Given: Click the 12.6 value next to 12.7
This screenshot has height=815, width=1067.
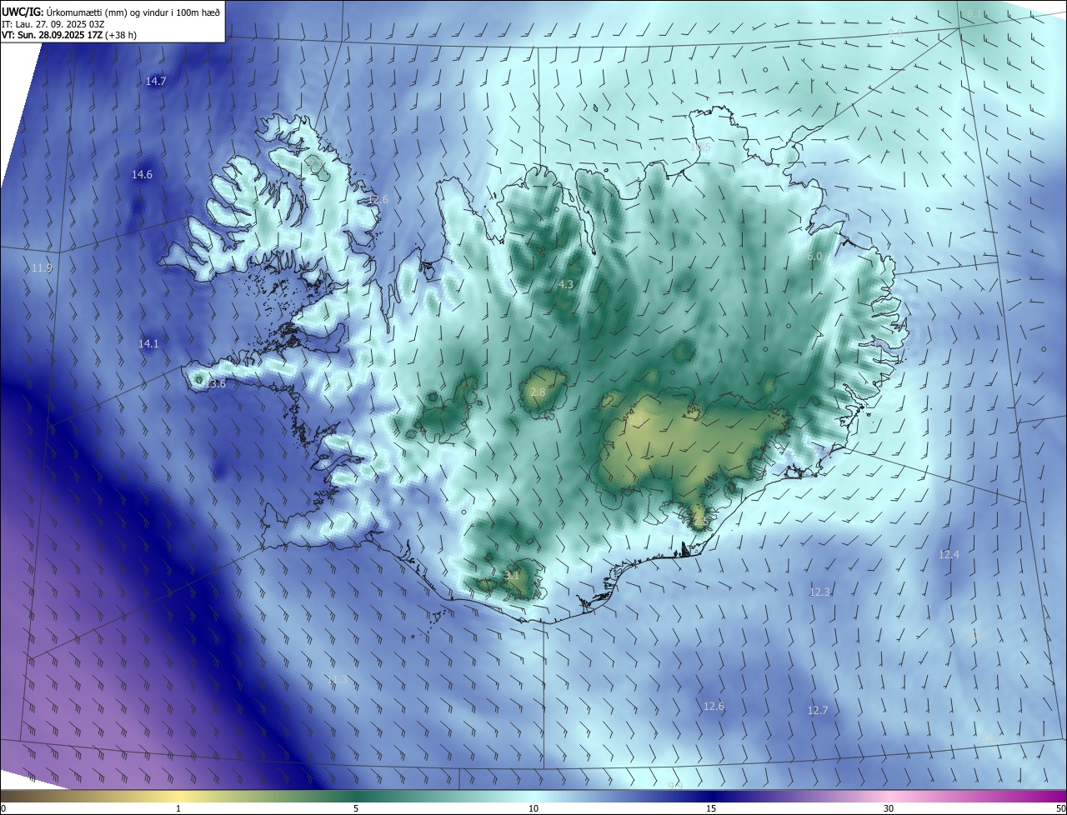Looking at the screenshot, I should (x=714, y=706).
